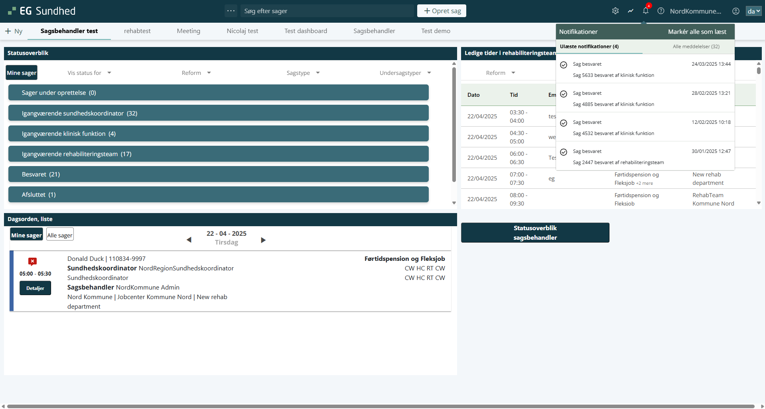Mark Sag 5633 notification as read
765x409 pixels.
(564, 65)
